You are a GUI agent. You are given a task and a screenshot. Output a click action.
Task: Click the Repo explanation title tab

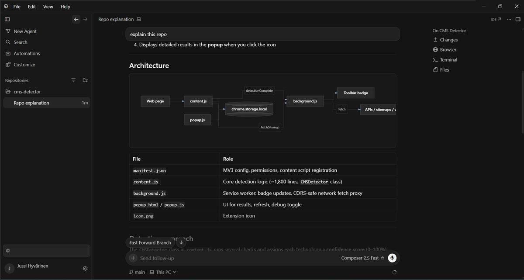click(x=116, y=19)
